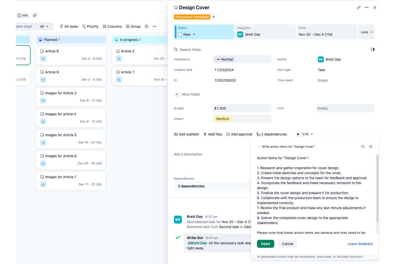Toggle the fields panel layout icon
Screen dimensions: 396x264
pyautogui.click(x=373, y=49)
